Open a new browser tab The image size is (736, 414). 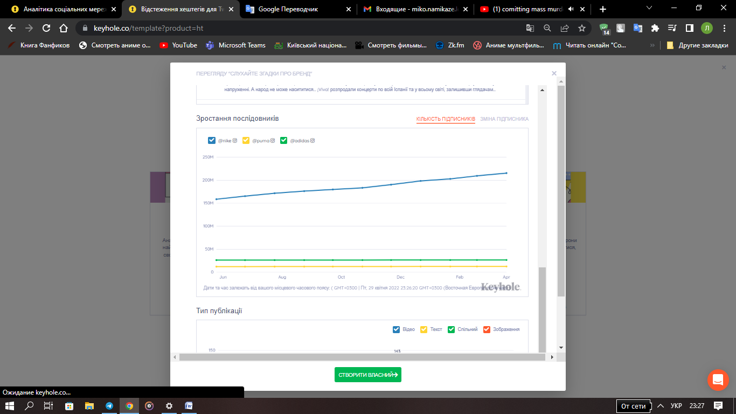click(602, 9)
